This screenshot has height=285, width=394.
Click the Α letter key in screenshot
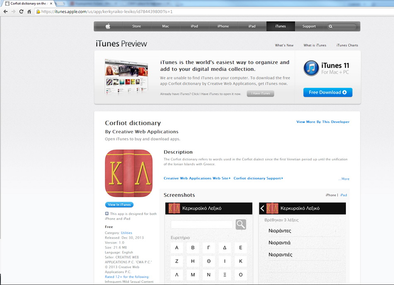pyautogui.click(x=177, y=248)
